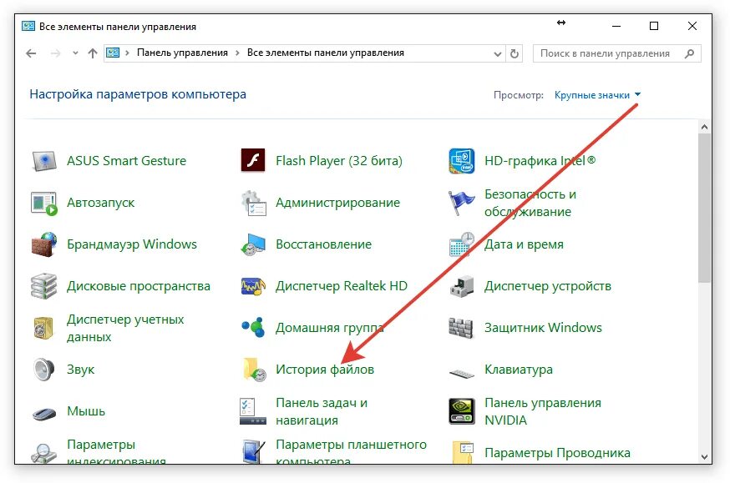Click the search magnifier icon

point(690,54)
